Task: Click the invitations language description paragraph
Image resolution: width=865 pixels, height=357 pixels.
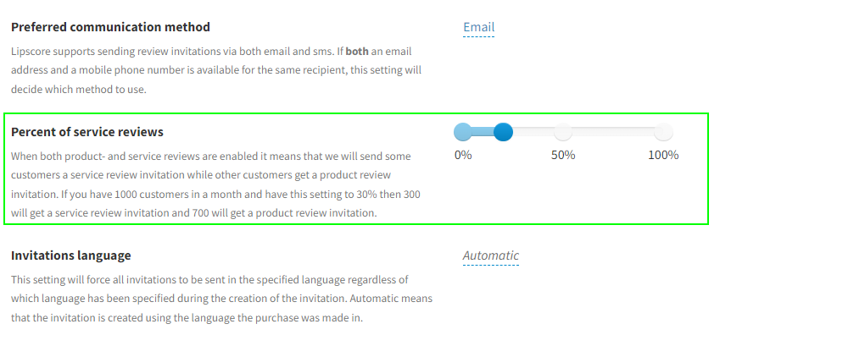Action: coord(220,299)
